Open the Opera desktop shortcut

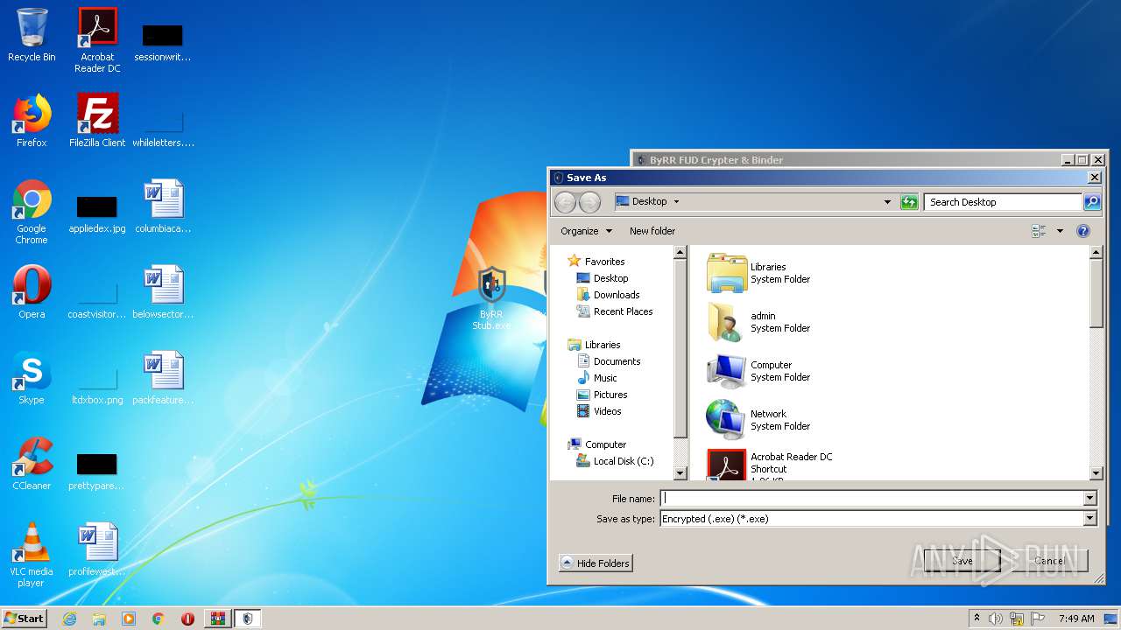(32, 292)
